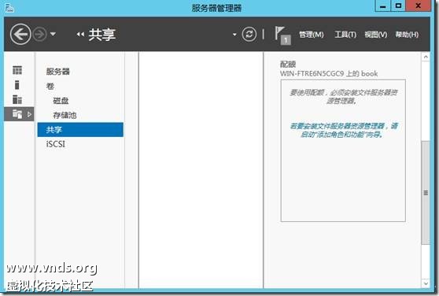Click the vertical scrollbar thumb
Viewport: 439px width, 296px height.
point(426,193)
